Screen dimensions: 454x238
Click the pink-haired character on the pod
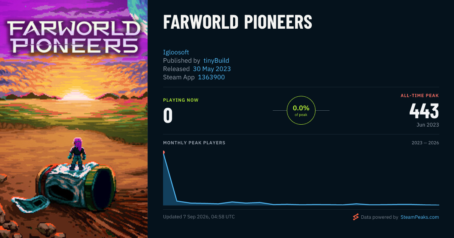pos(77,154)
